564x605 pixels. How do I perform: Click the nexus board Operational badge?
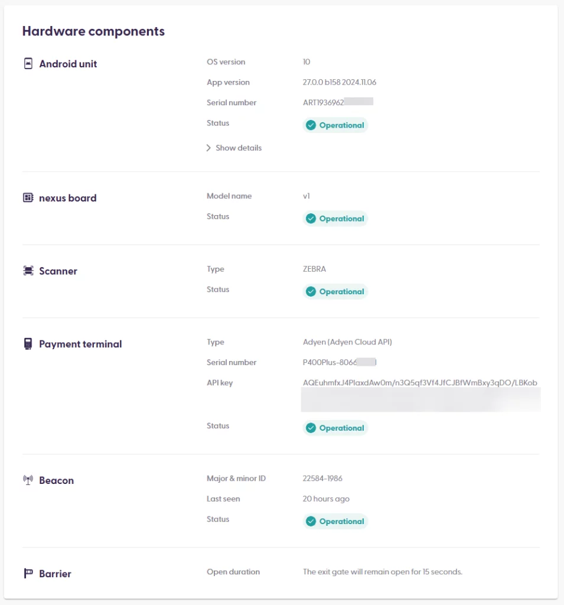click(335, 219)
